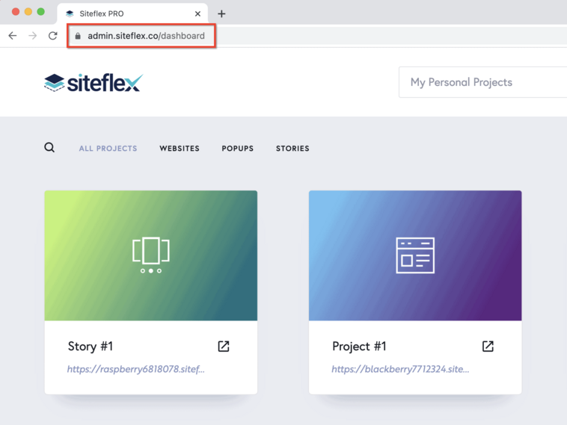Reload the page with refresh icon
Viewport: 567px width, 425px height.
pyautogui.click(x=53, y=35)
